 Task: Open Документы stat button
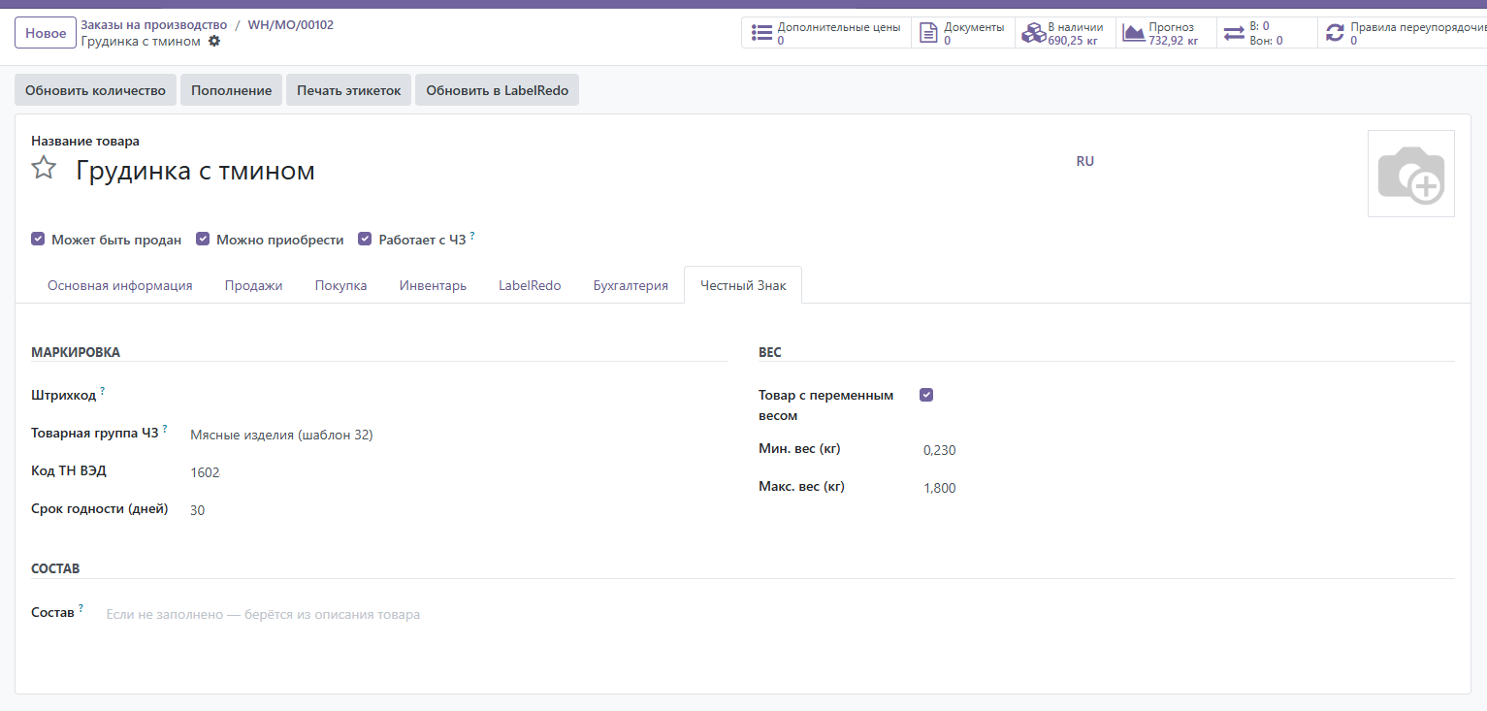[x=963, y=33]
